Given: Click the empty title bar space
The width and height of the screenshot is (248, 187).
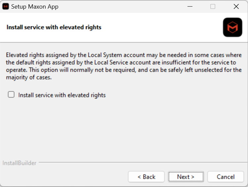Looking at the screenshot, I should tap(119, 7).
